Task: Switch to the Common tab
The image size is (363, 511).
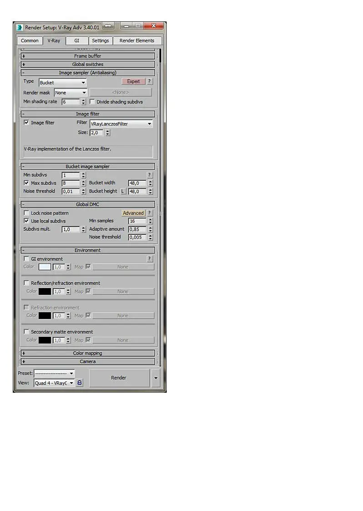Action: [x=30, y=41]
